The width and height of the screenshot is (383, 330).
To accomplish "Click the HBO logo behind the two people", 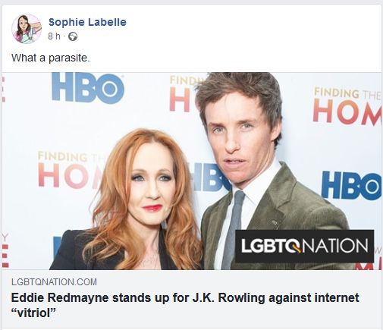I will coord(211,177).
